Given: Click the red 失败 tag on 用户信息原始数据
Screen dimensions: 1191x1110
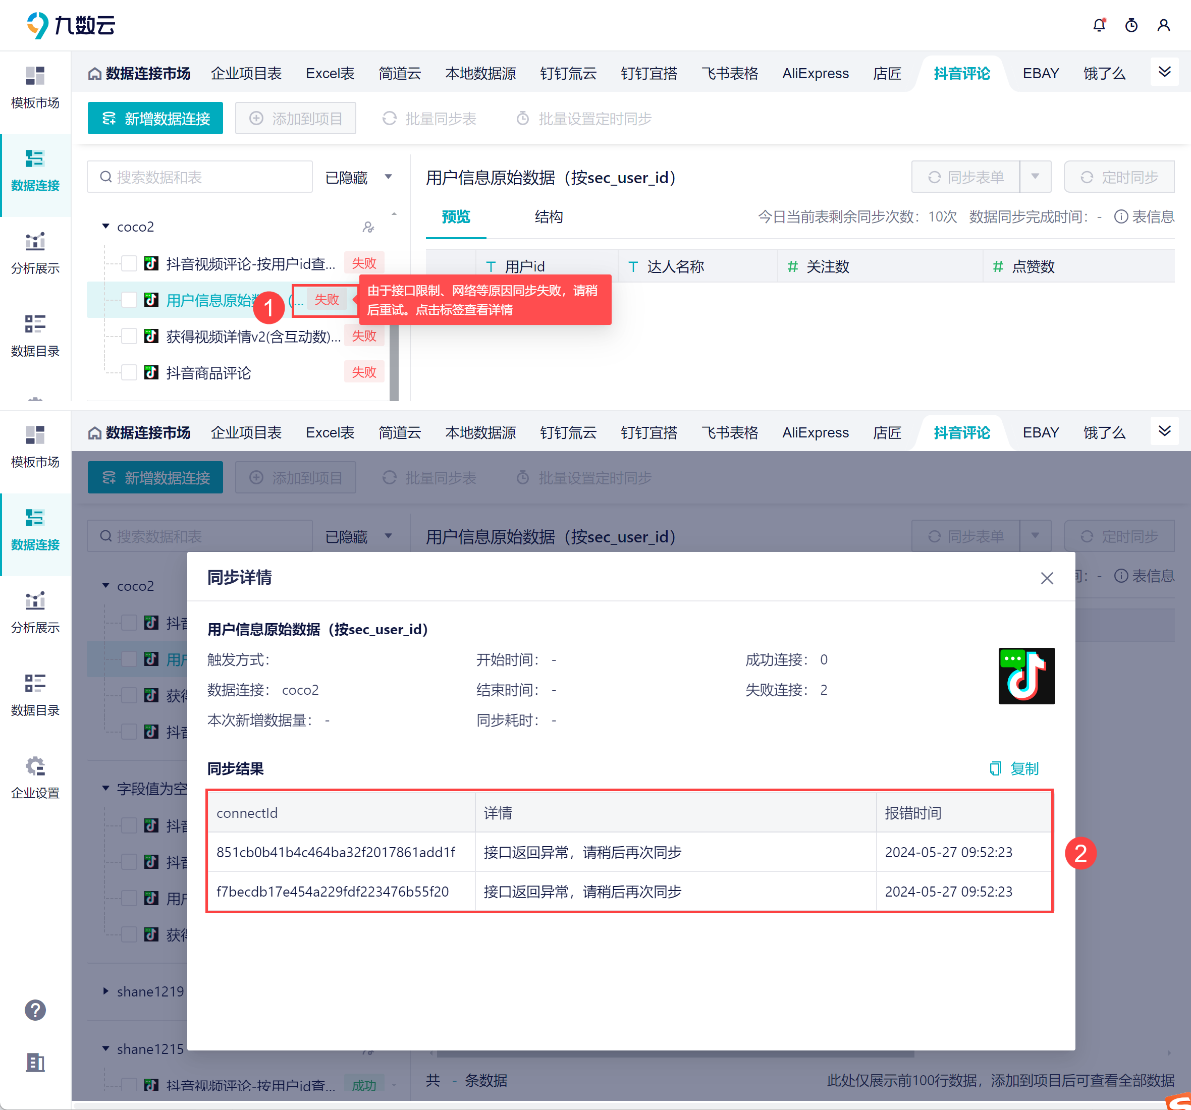Looking at the screenshot, I should point(327,300).
